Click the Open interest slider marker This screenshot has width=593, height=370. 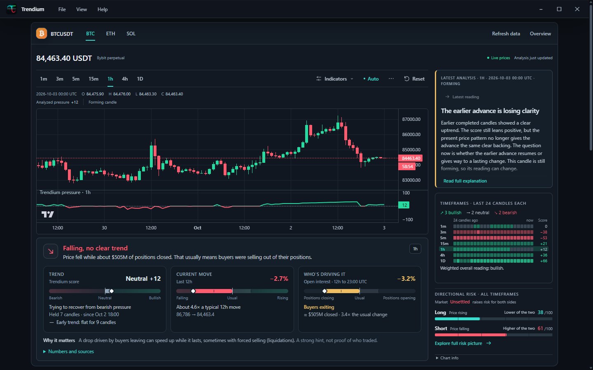[x=325, y=291]
